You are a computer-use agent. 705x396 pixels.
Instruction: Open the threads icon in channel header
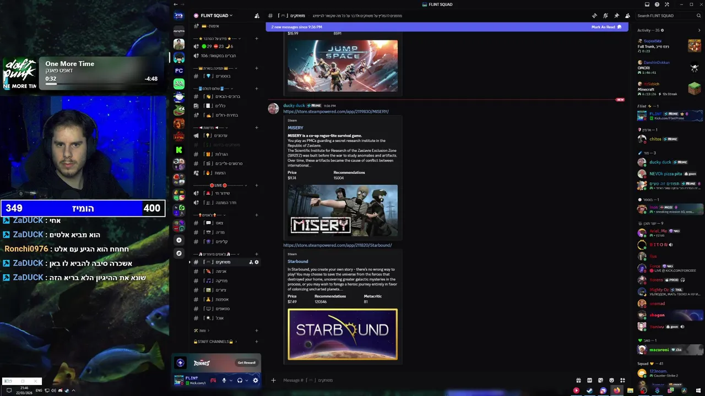(x=594, y=15)
